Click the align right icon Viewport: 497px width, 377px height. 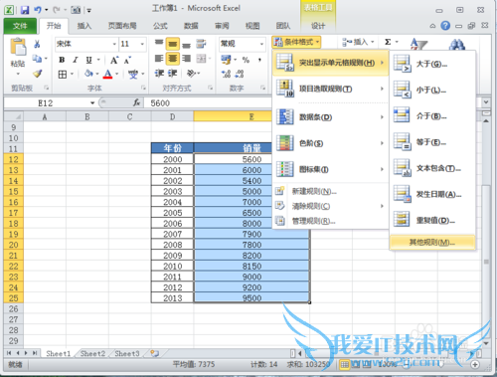(187, 59)
